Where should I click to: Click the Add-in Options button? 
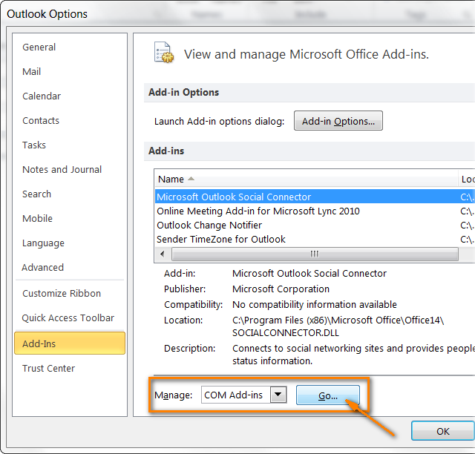[338, 122]
